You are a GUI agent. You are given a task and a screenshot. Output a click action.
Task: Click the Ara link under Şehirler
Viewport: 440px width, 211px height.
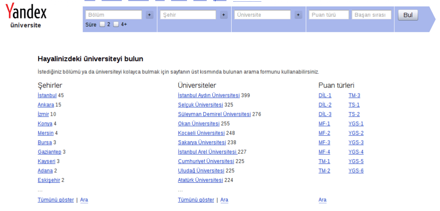pyautogui.click(x=84, y=200)
